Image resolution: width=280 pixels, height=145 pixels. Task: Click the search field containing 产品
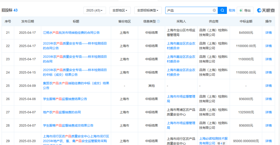(x=189, y=10)
